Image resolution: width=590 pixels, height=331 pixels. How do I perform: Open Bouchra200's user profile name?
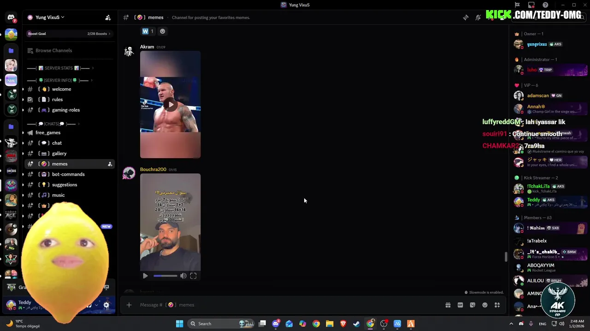point(153,170)
